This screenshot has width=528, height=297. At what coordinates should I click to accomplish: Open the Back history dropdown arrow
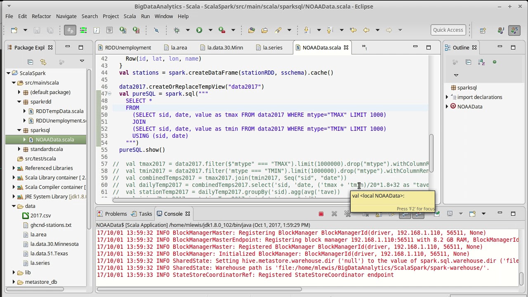(x=377, y=30)
